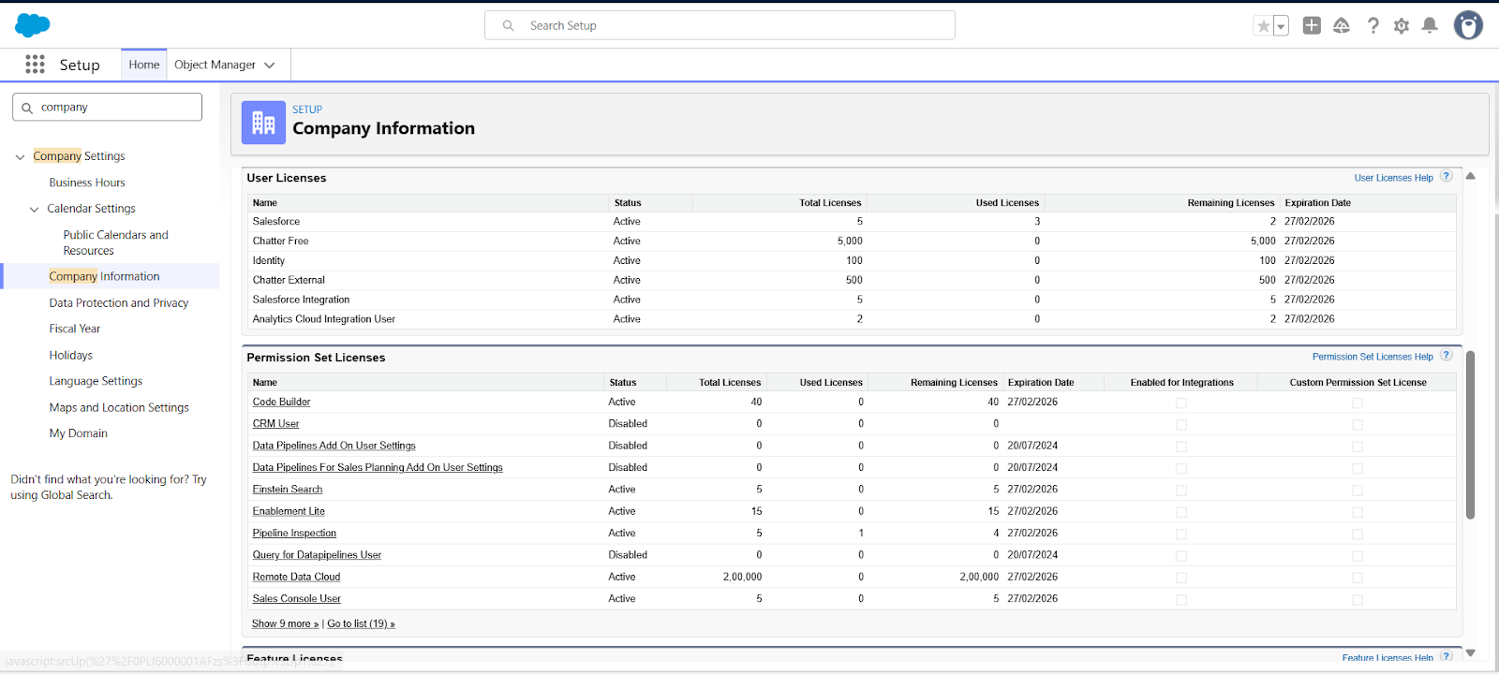Click the Salesforce Help question mark icon
1499x674 pixels.
(x=1373, y=26)
